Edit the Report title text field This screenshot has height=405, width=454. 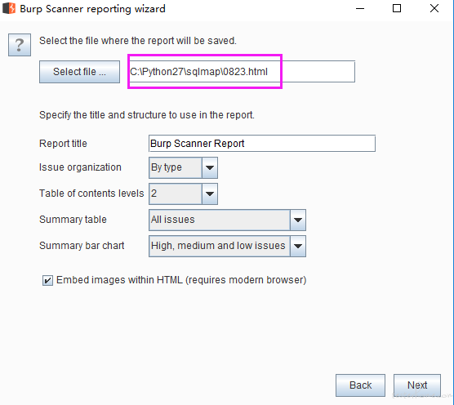pyautogui.click(x=262, y=143)
